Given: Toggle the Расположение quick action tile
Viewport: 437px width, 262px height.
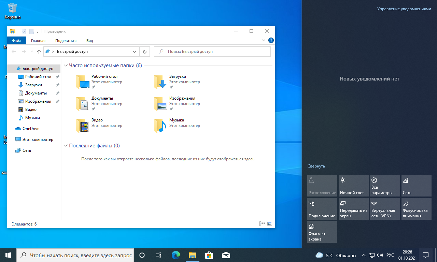Looking at the screenshot, I should tap(322, 185).
